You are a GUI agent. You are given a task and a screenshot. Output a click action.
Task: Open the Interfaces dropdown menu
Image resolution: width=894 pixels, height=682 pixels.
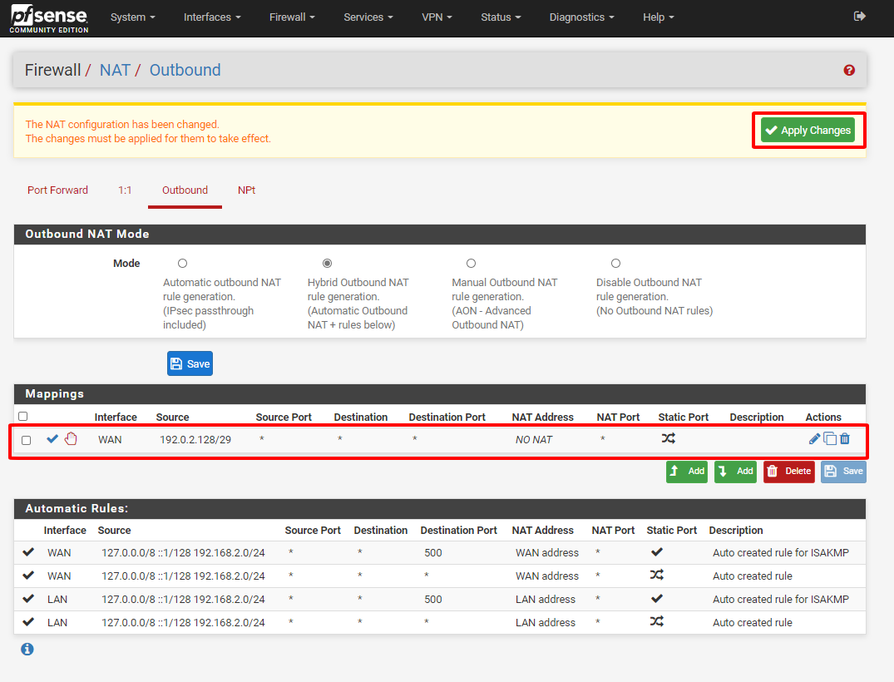pos(212,17)
